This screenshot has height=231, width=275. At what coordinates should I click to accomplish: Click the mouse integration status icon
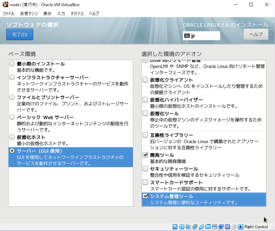(234, 227)
